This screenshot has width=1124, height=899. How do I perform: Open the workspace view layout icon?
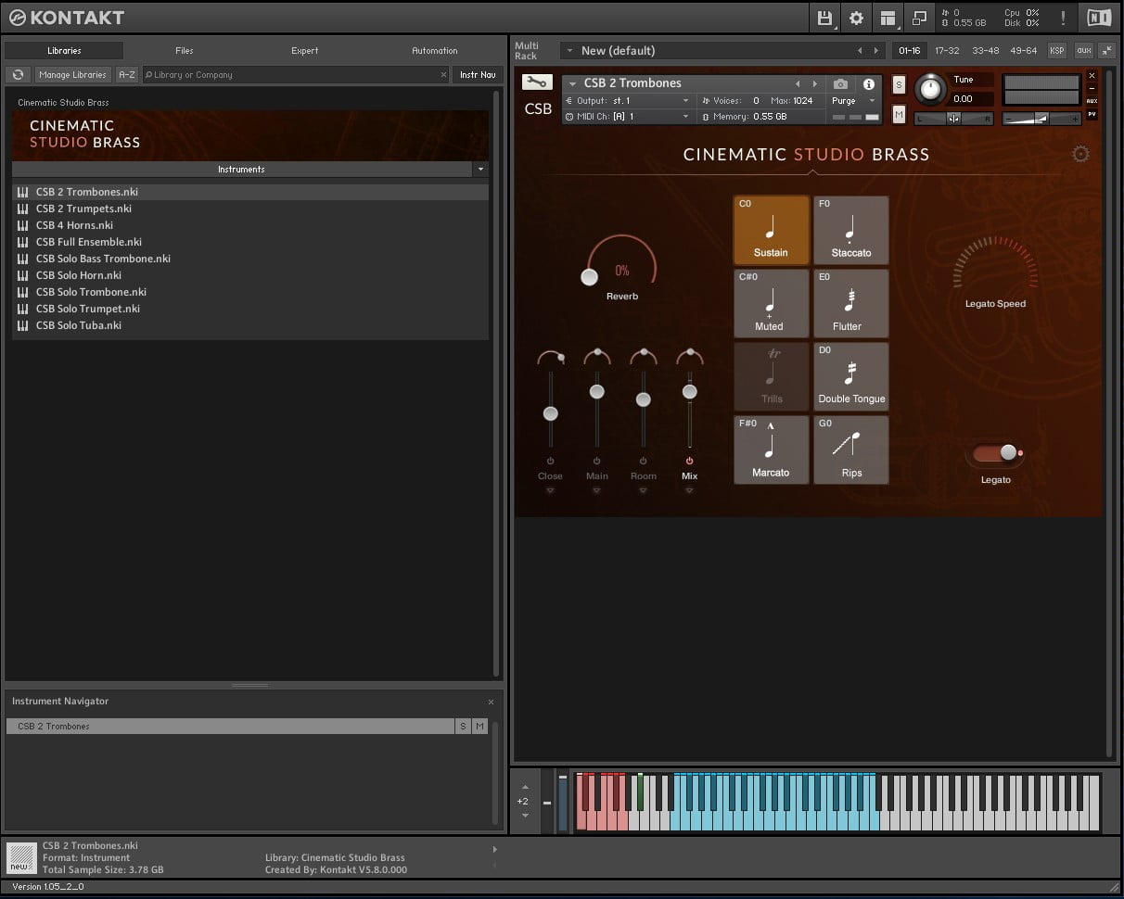coord(888,18)
